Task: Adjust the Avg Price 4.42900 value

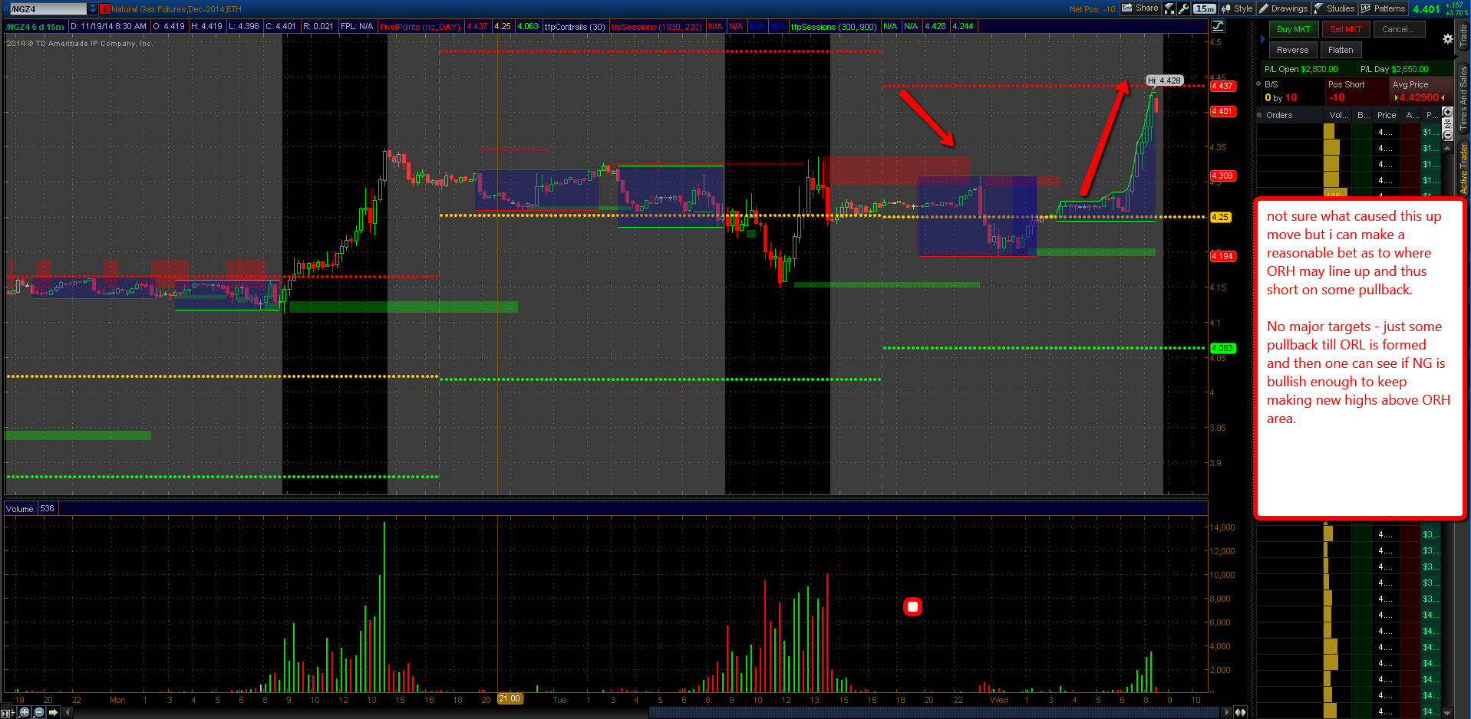Action: pyautogui.click(x=1420, y=97)
